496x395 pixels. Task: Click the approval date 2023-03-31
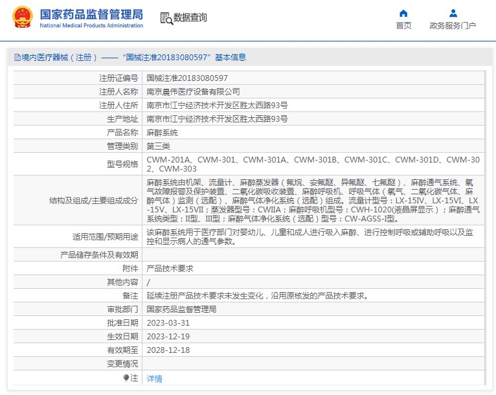click(168, 322)
